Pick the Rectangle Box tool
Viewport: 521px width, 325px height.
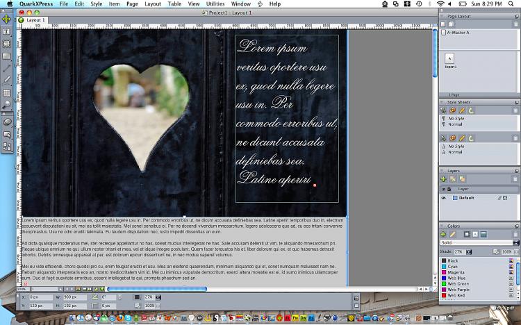click(7, 56)
